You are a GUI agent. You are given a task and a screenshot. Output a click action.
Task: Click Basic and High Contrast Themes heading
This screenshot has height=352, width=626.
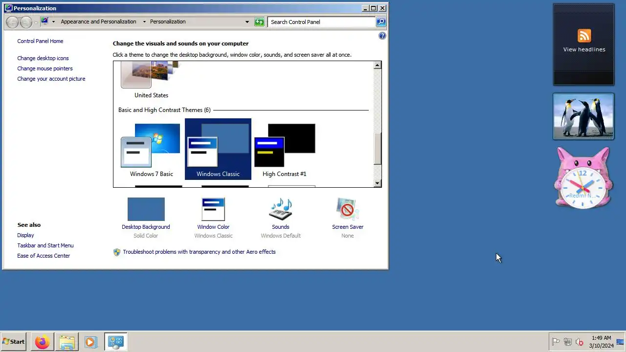point(164,110)
